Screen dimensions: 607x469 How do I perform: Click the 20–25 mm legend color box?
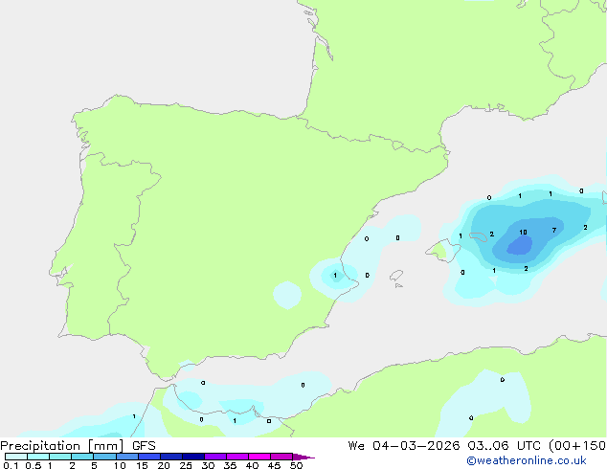[171, 457]
